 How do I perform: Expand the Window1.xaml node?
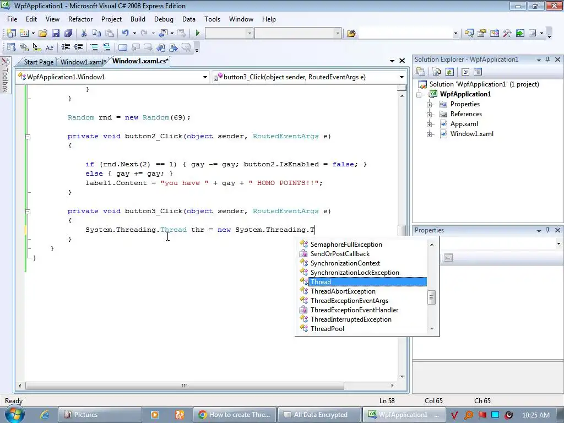pos(429,134)
